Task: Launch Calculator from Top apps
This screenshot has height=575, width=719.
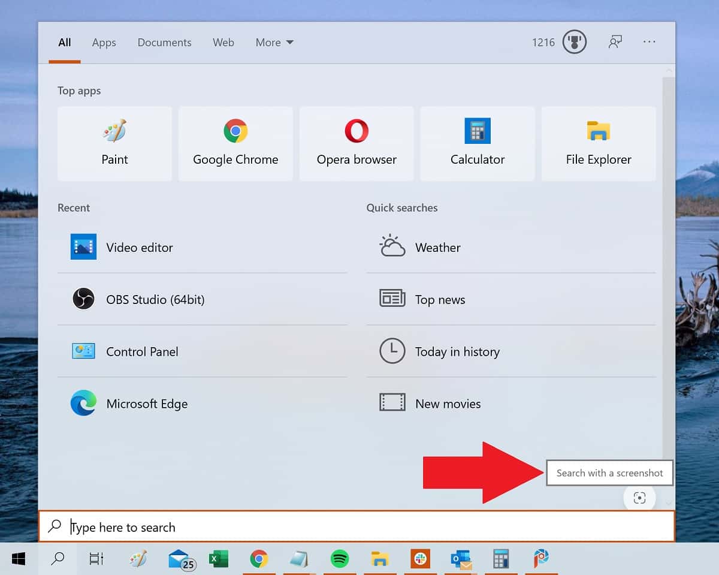Action: point(478,144)
